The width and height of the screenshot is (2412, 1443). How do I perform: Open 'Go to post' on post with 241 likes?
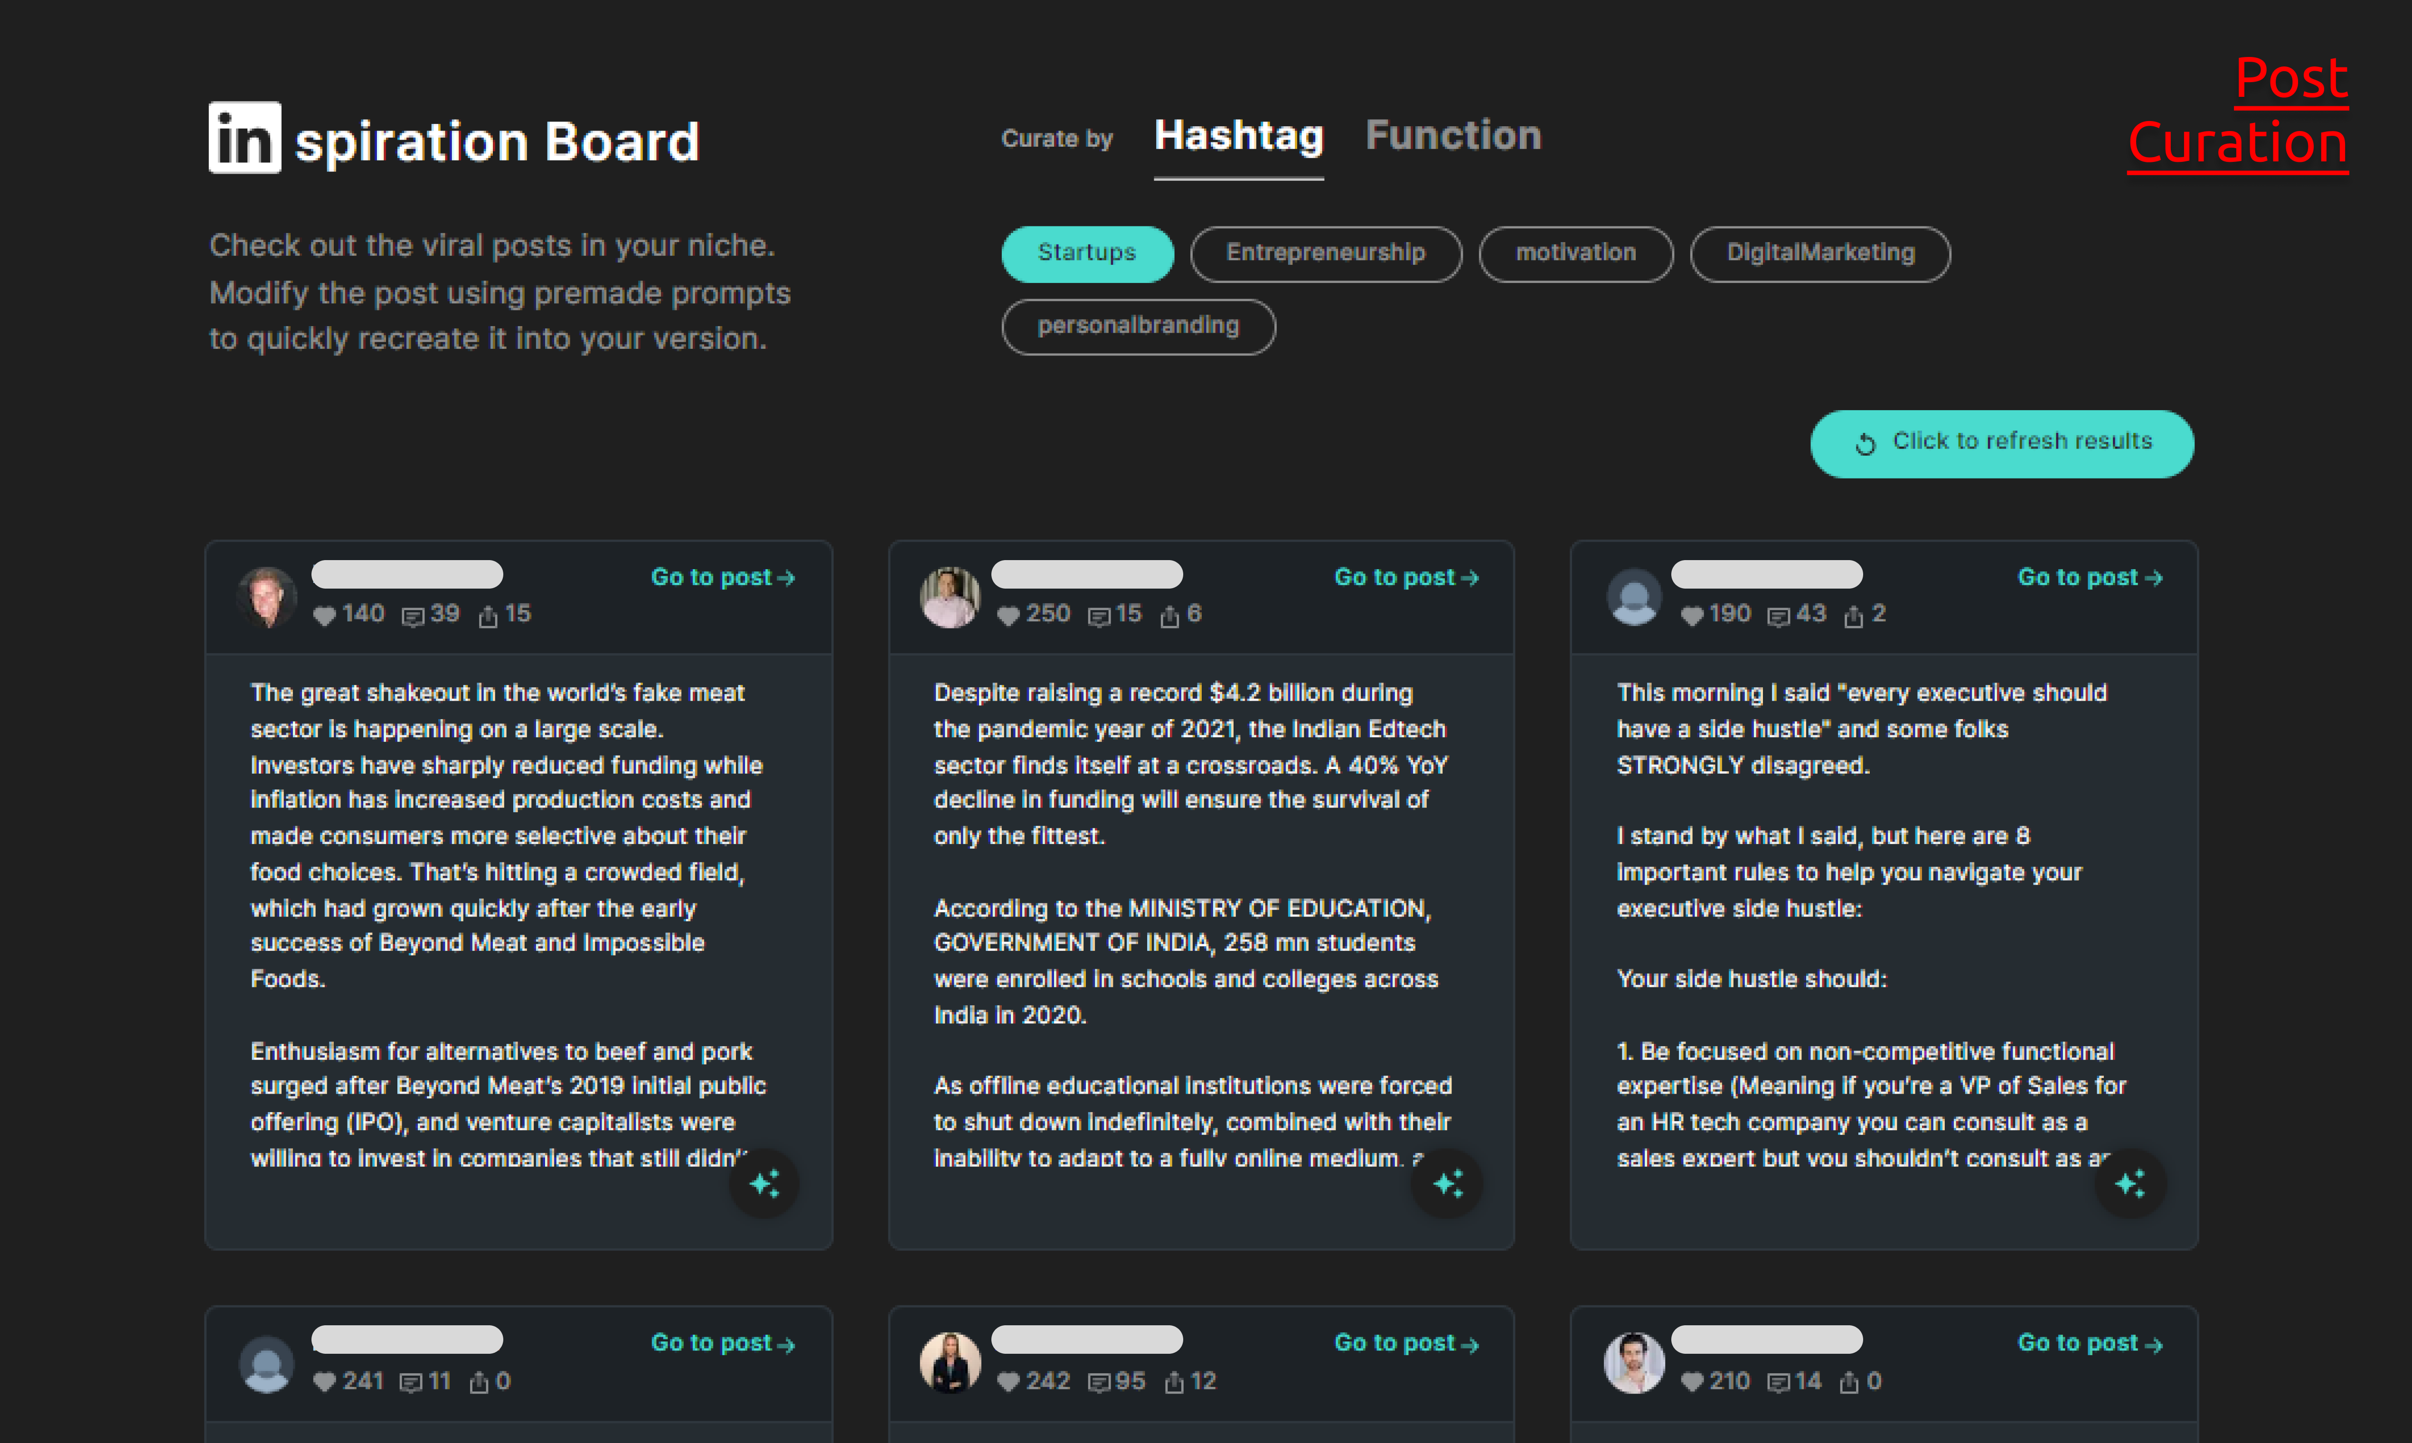point(723,1344)
